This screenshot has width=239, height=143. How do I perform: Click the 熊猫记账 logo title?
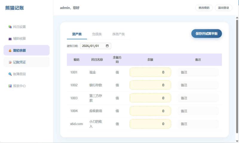[15, 8]
